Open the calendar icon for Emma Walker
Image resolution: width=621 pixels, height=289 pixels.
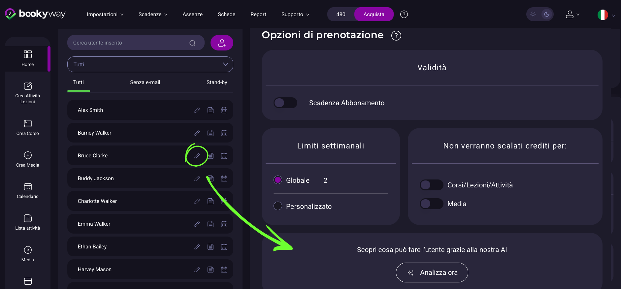coord(224,224)
